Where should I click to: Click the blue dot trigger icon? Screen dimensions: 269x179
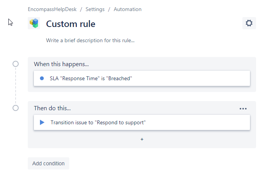click(42, 78)
